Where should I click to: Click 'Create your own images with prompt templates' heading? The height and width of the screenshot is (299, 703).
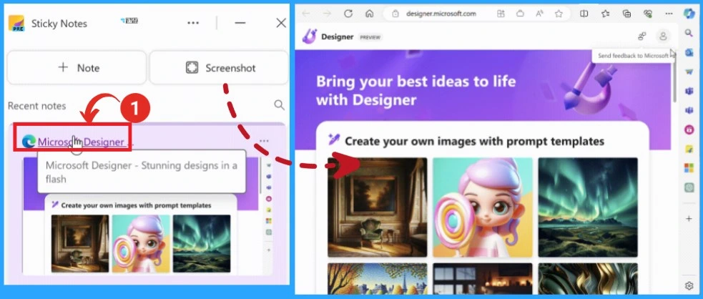tap(474, 141)
